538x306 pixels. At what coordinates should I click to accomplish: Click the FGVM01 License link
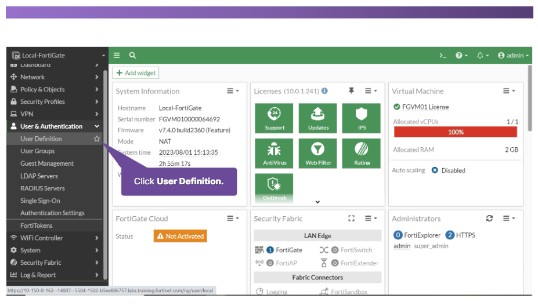(425, 107)
